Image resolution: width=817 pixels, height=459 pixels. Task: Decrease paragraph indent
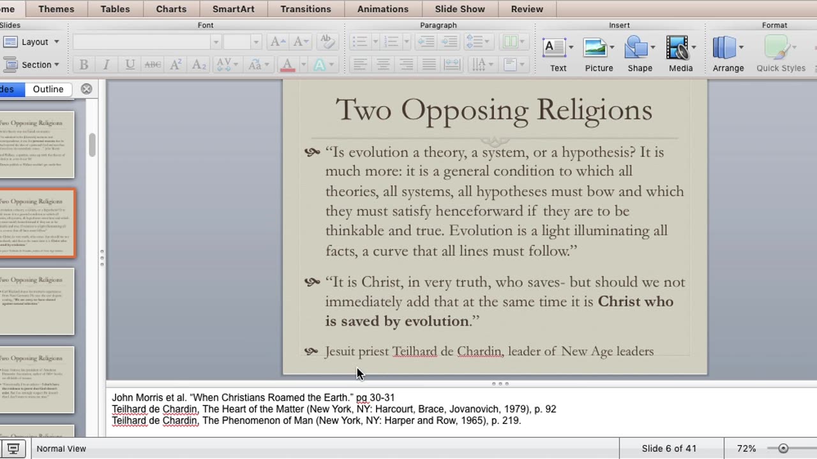426,42
